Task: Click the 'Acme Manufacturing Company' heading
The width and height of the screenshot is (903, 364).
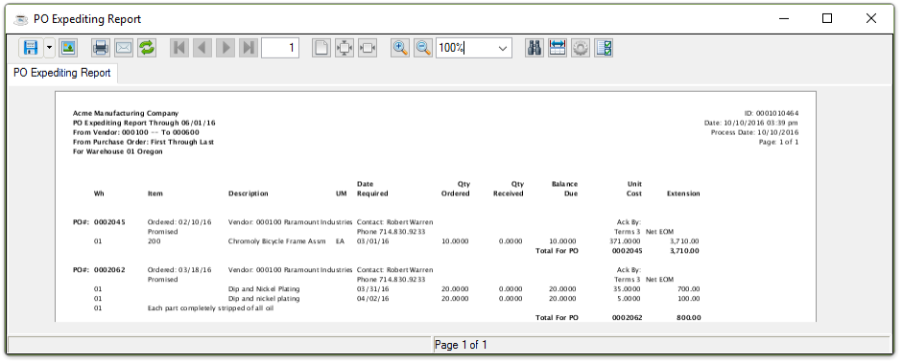Action: coord(126,113)
